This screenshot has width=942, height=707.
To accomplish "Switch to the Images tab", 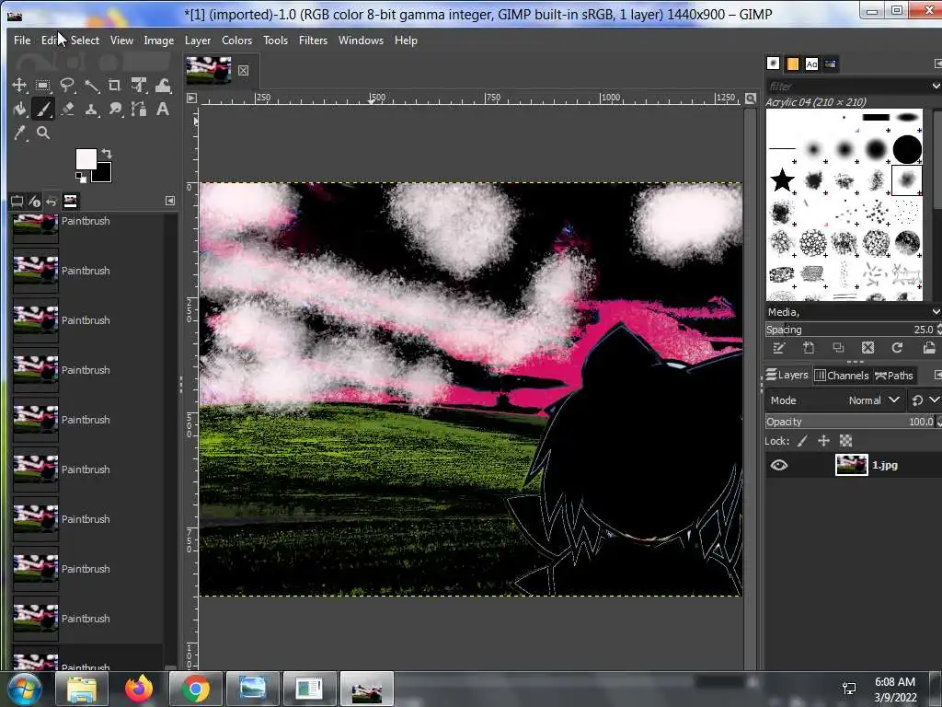I will 70,201.
